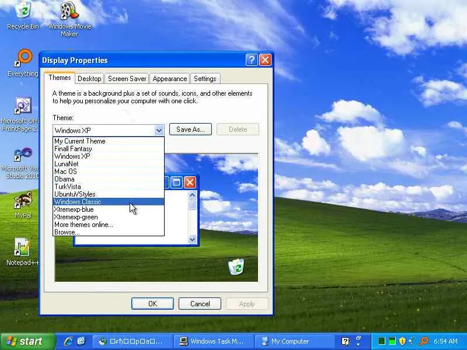
Task: Choose More themes online... option
Action: (x=109, y=225)
